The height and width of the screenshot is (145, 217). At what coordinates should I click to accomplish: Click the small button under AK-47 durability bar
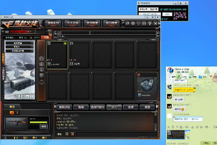[44, 126]
